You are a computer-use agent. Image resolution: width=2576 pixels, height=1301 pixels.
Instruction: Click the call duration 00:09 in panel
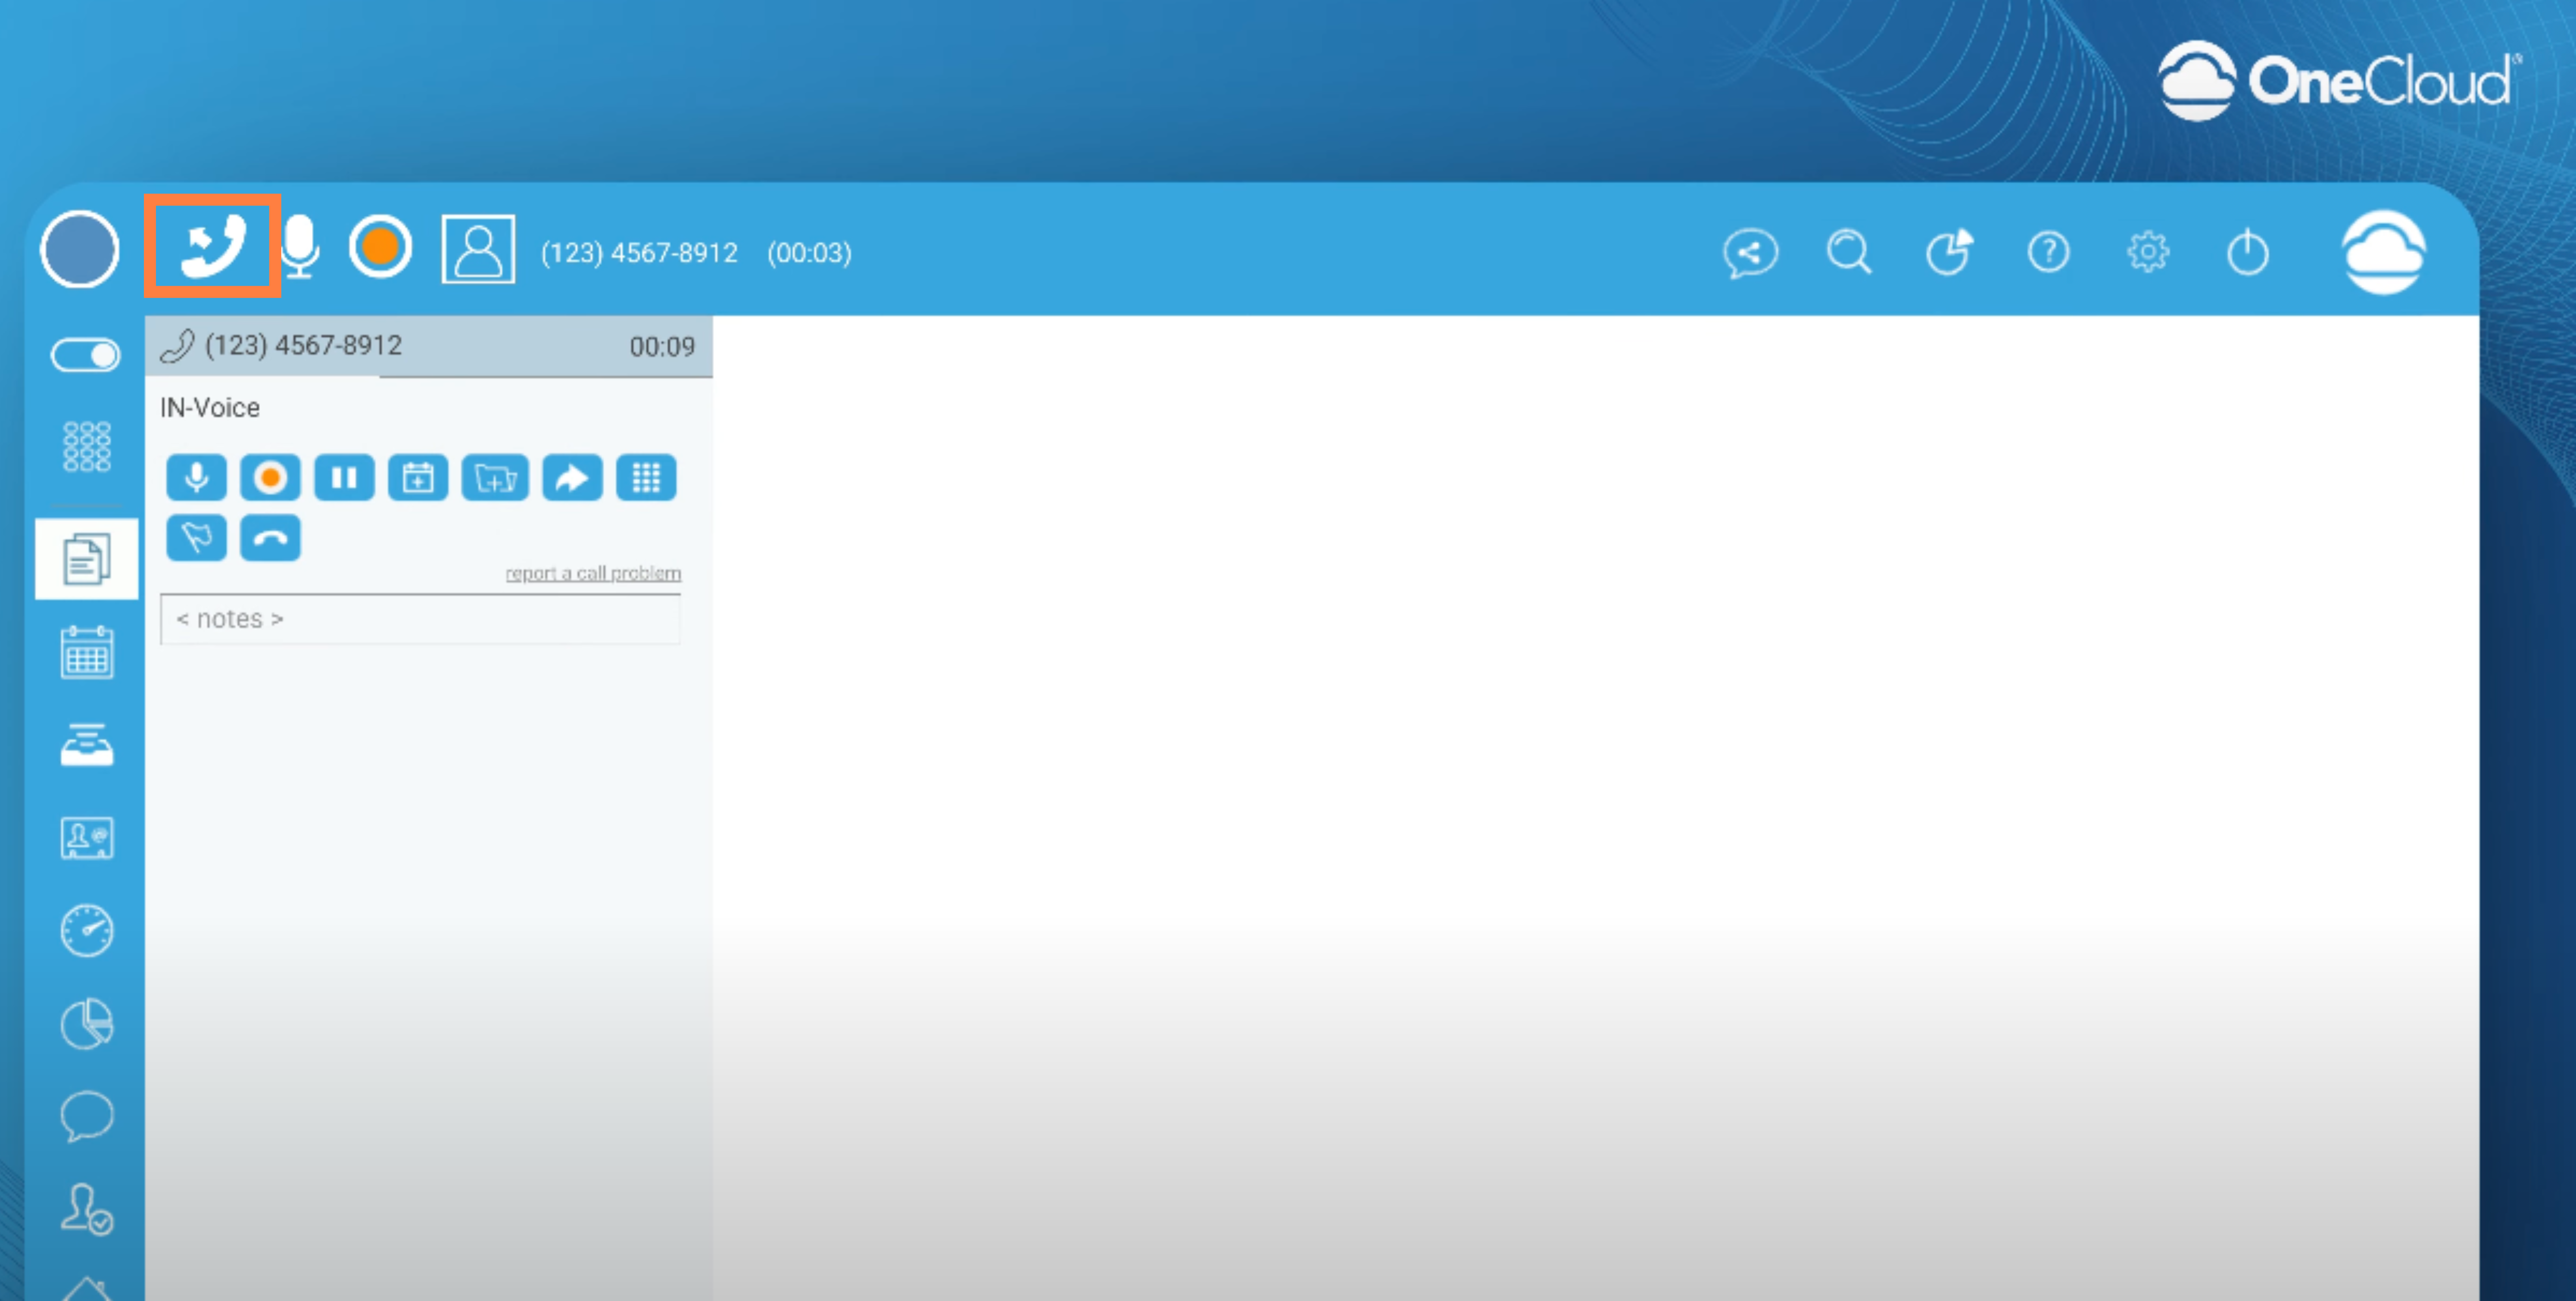(x=662, y=347)
